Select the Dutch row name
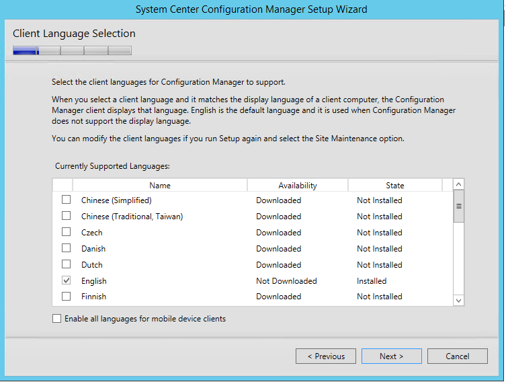506x382 pixels. [x=91, y=265]
